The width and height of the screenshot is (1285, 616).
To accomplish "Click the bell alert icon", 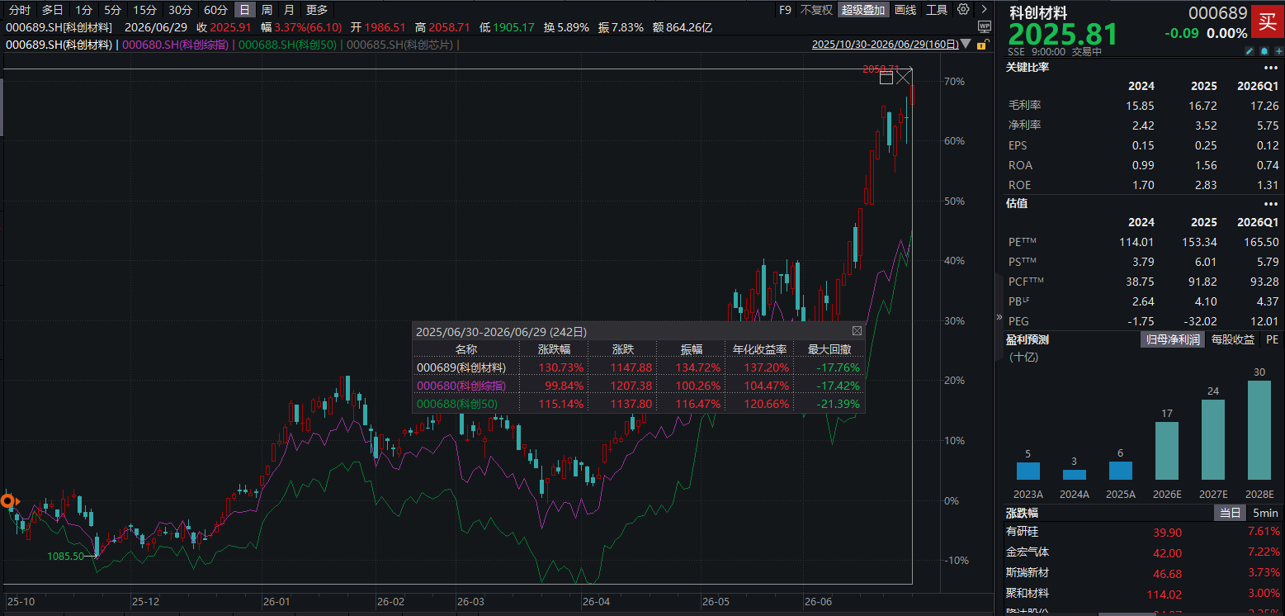I will 1264,51.
